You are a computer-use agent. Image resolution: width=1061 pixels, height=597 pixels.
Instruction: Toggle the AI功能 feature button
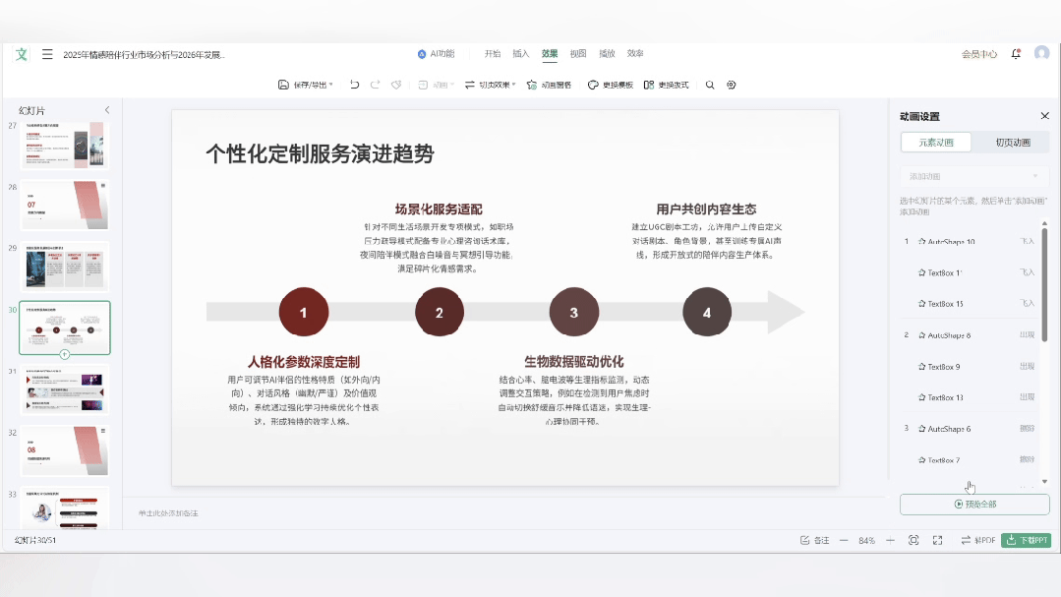click(434, 54)
